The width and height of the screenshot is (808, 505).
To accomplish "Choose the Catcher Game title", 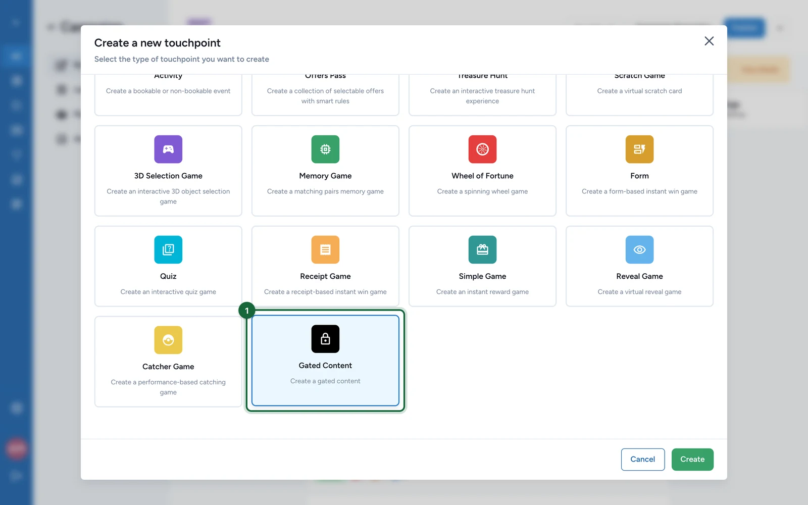I will click(168, 367).
